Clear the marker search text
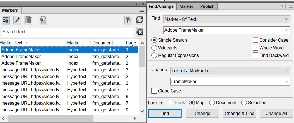 (x=139, y=32)
